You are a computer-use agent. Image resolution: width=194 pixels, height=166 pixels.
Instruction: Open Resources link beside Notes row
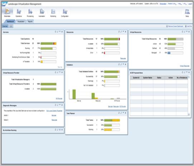coord(54,120)
